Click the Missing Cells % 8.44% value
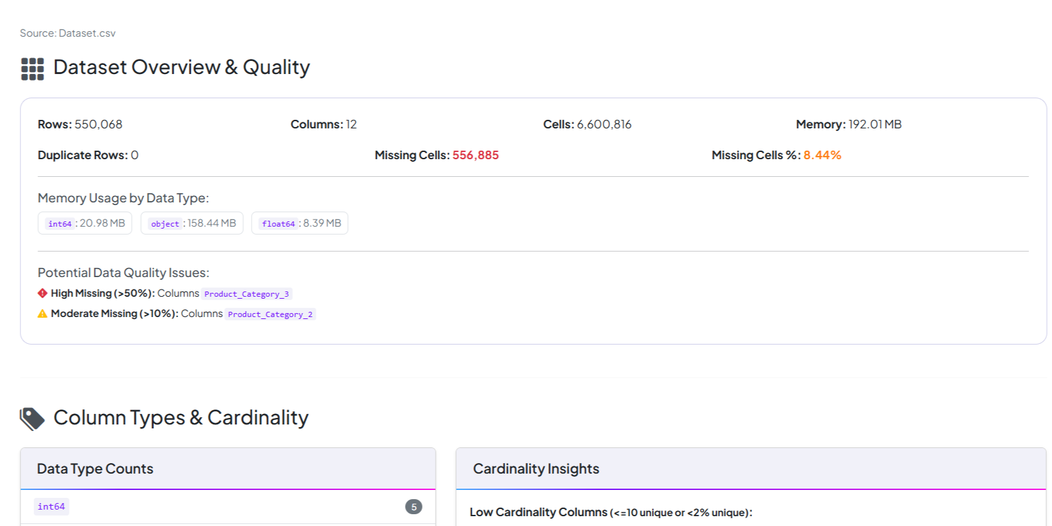1052x526 pixels. click(822, 155)
